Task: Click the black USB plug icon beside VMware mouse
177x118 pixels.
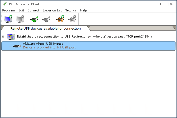Action: click(17, 46)
